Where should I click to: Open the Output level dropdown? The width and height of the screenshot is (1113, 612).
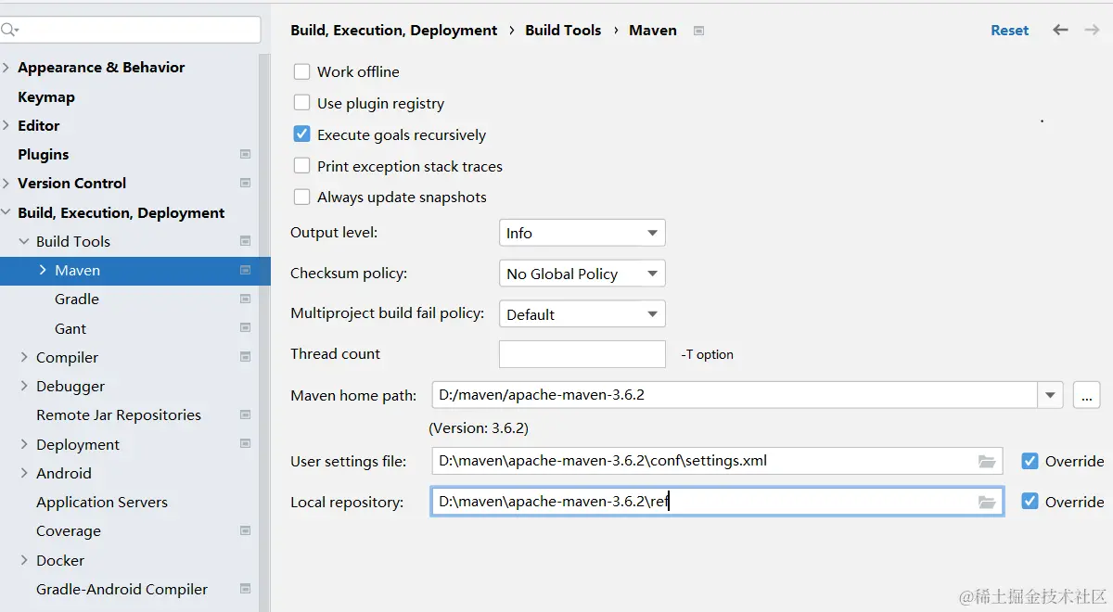click(582, 233)
